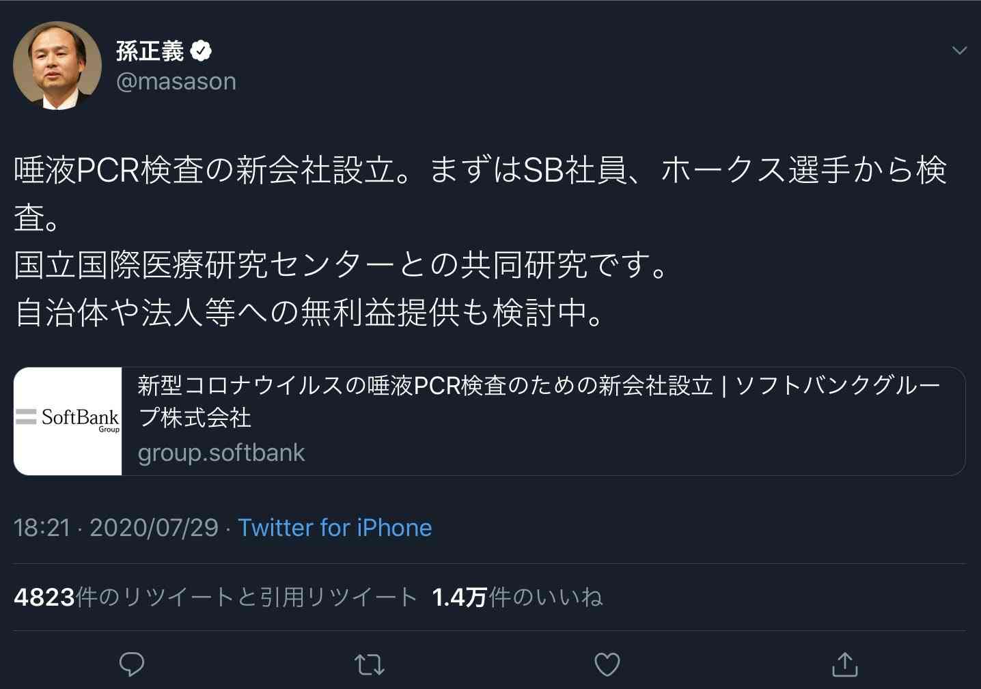Screen dimensions: 981x689
Task: Click the 18:21 · 2020/07/29 timestamp
Action: click(116, 528)
